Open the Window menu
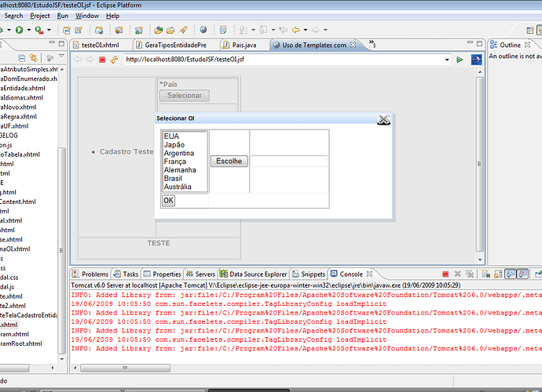Viewport: 542px width, 392px height. [x=87, y=16]
